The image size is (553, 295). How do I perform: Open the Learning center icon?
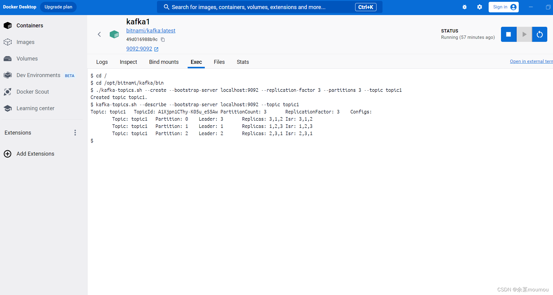[8, 108]
